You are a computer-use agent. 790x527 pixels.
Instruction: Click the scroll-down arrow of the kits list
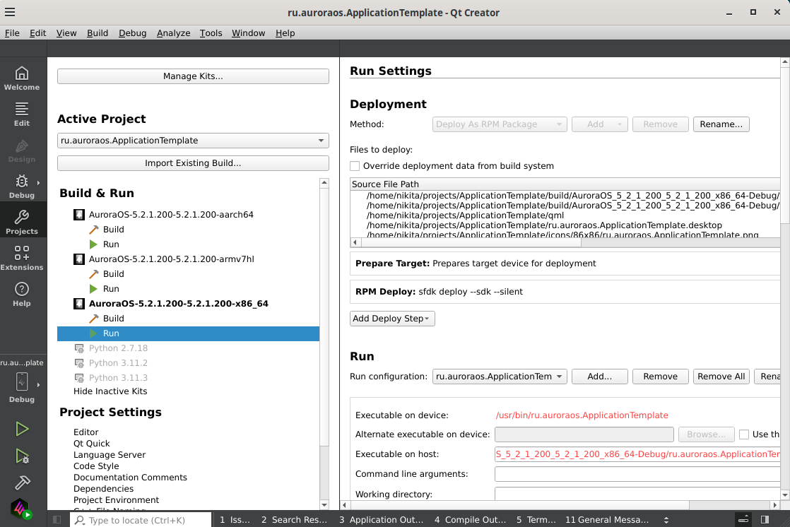tap(324, 505)
